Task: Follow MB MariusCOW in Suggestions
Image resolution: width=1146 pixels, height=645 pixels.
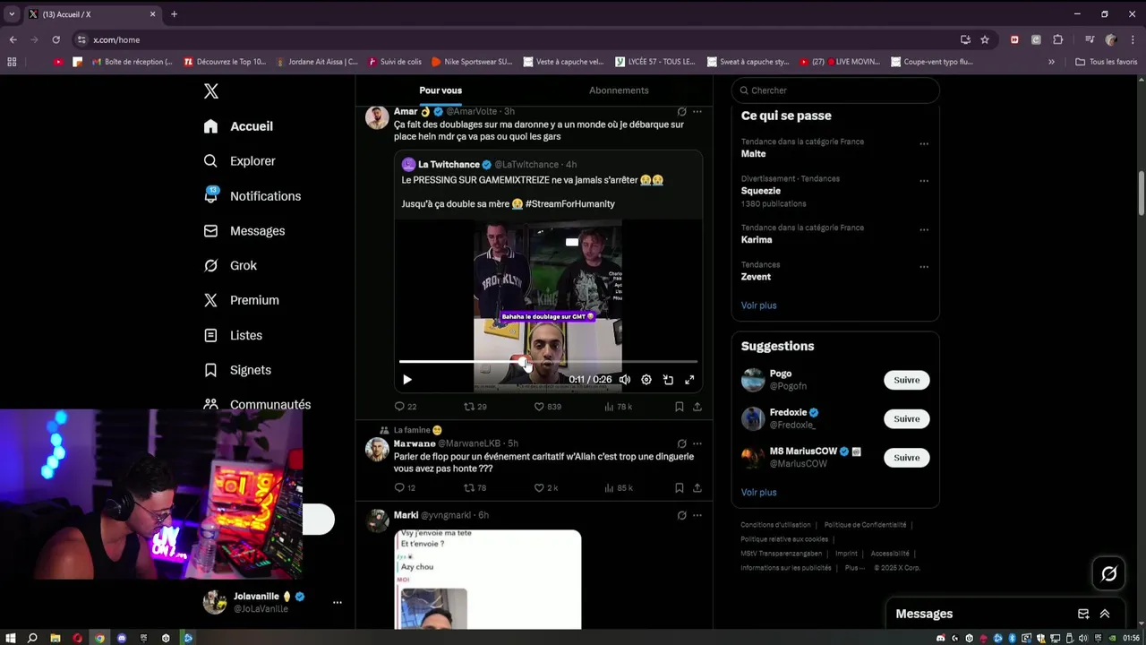Action: (907, 458)
